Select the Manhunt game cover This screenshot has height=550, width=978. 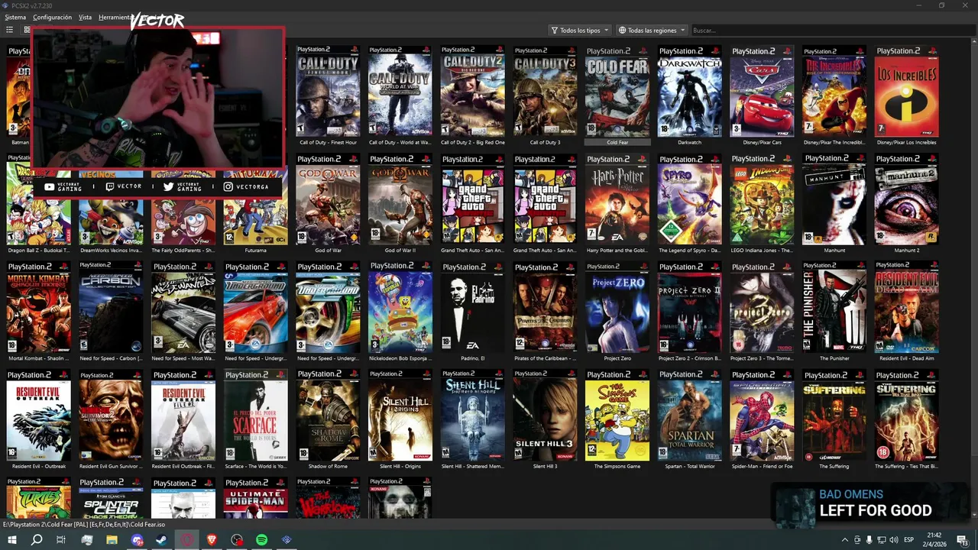point(834,199)
